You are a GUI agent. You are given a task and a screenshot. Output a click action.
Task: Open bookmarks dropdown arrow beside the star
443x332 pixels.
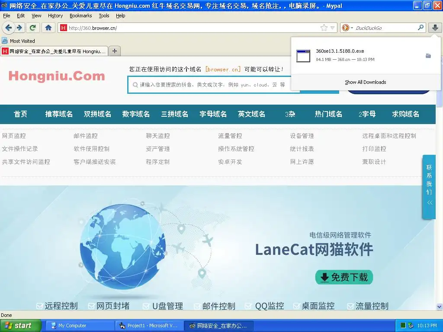point(333,28)
